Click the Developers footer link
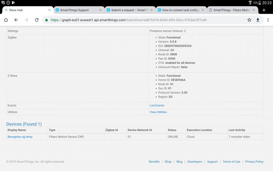Image resolution: width=273 pixels, height=171 pixels. (x=195, y=162)
